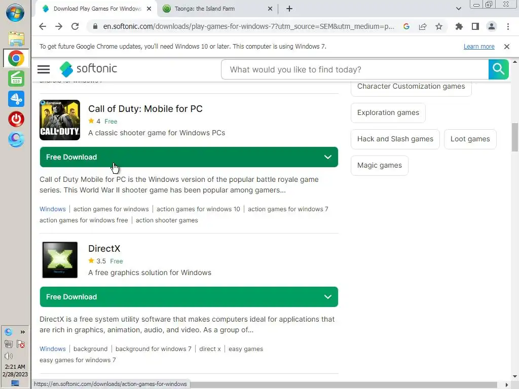Select Magic games tag
Image resolution: width=519 pixels, height=389 pixels.
379,166
